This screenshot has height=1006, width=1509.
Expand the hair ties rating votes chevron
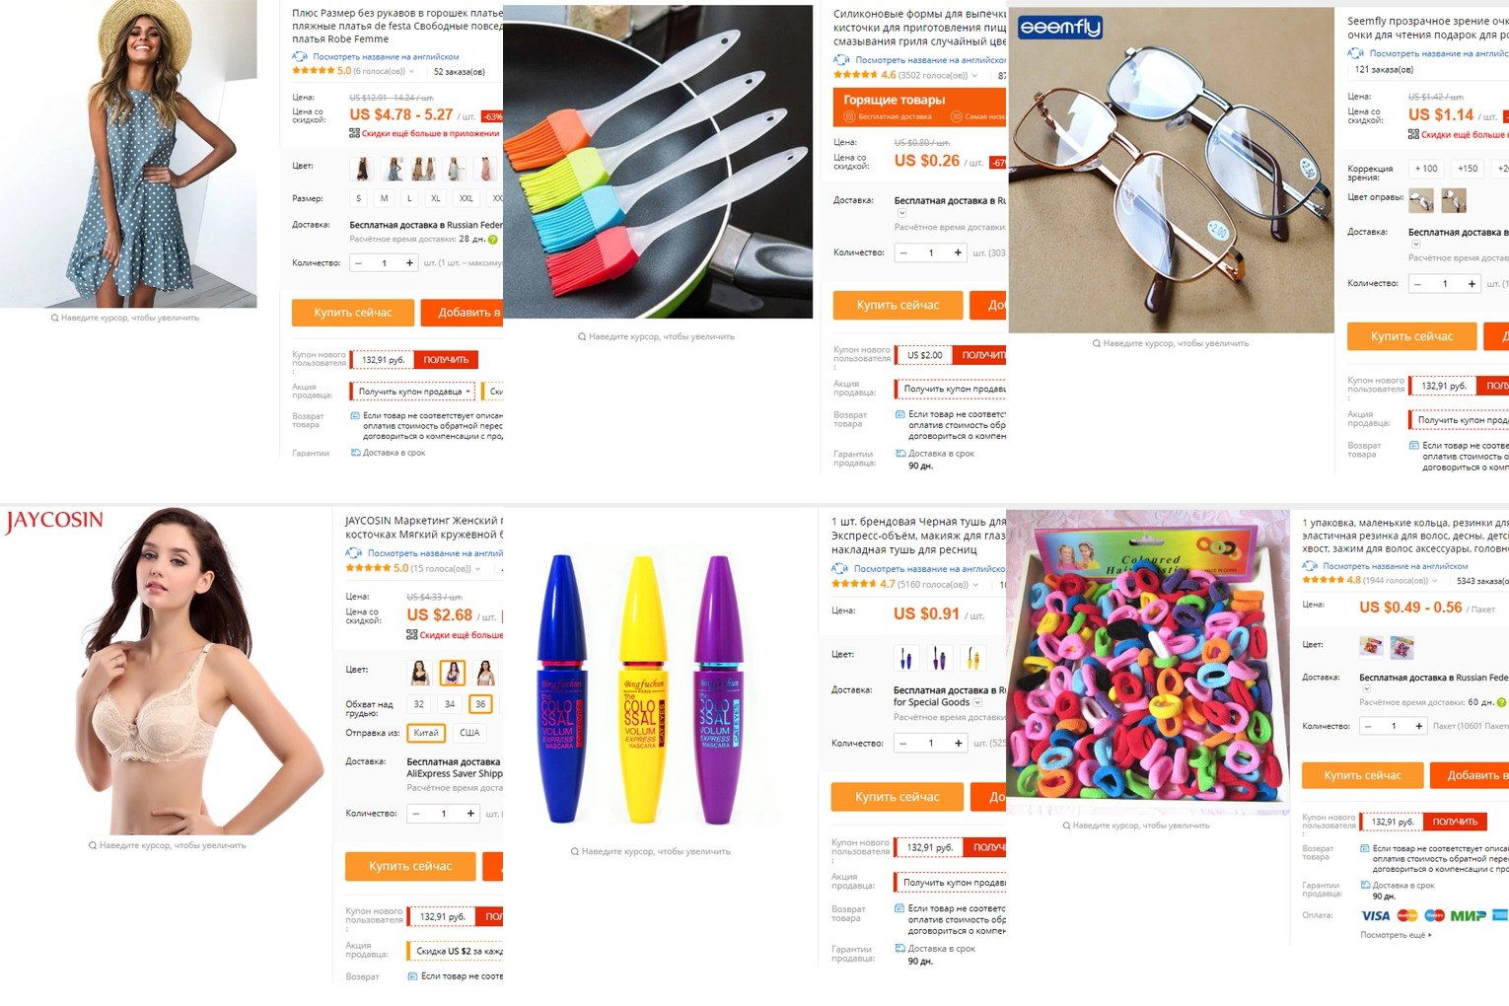pos(1435,580)
